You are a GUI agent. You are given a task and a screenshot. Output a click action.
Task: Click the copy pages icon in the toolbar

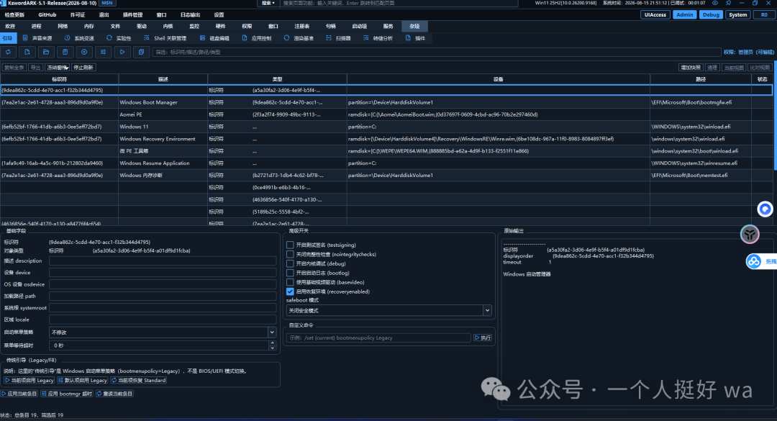point(141,52)
